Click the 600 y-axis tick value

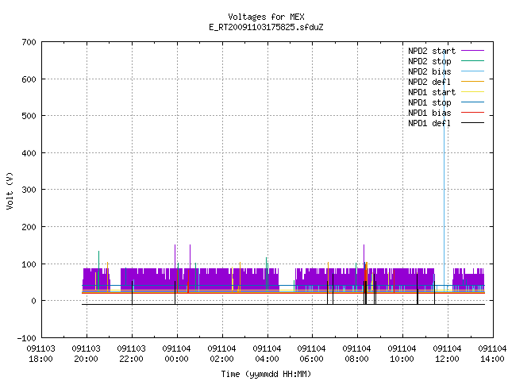29,79
